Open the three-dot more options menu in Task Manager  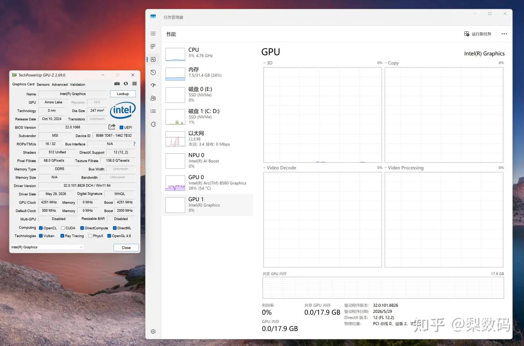click(x=504, y=34)
